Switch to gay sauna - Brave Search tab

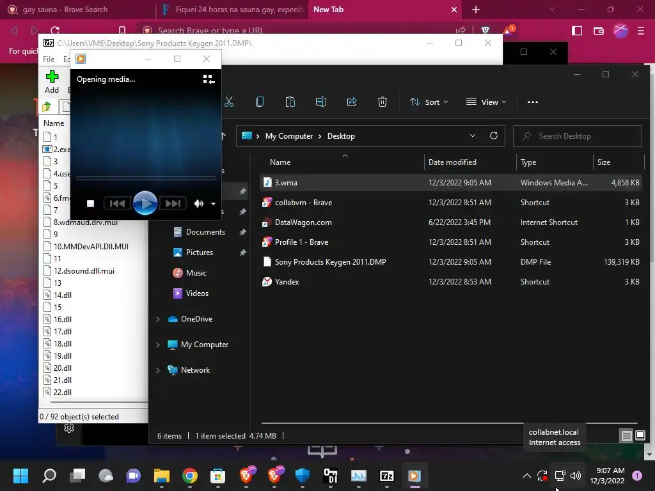(x=77, y=9)
